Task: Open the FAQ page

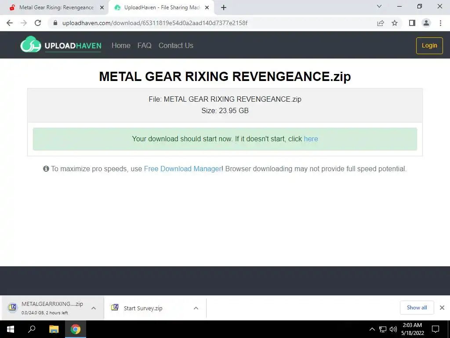Action: [144, 45]
